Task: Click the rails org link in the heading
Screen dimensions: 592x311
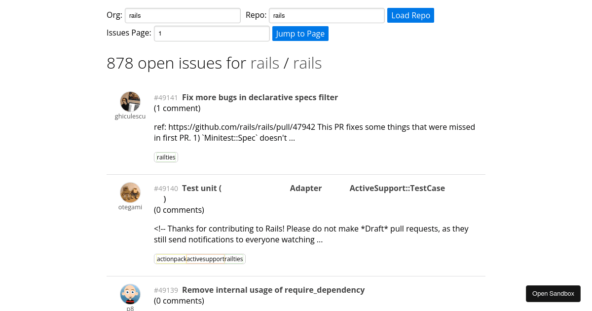Action: (265, 63)
